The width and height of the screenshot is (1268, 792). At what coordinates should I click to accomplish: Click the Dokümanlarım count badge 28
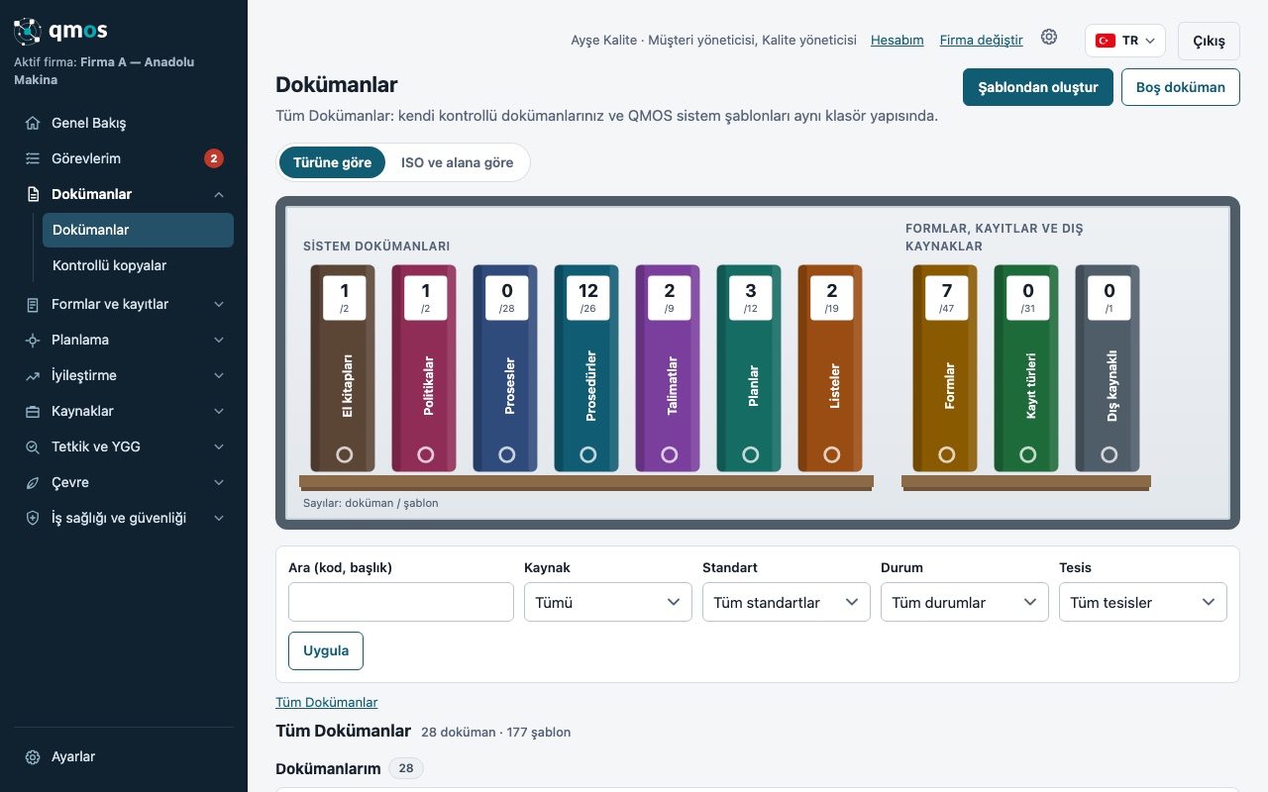[406, 768]
